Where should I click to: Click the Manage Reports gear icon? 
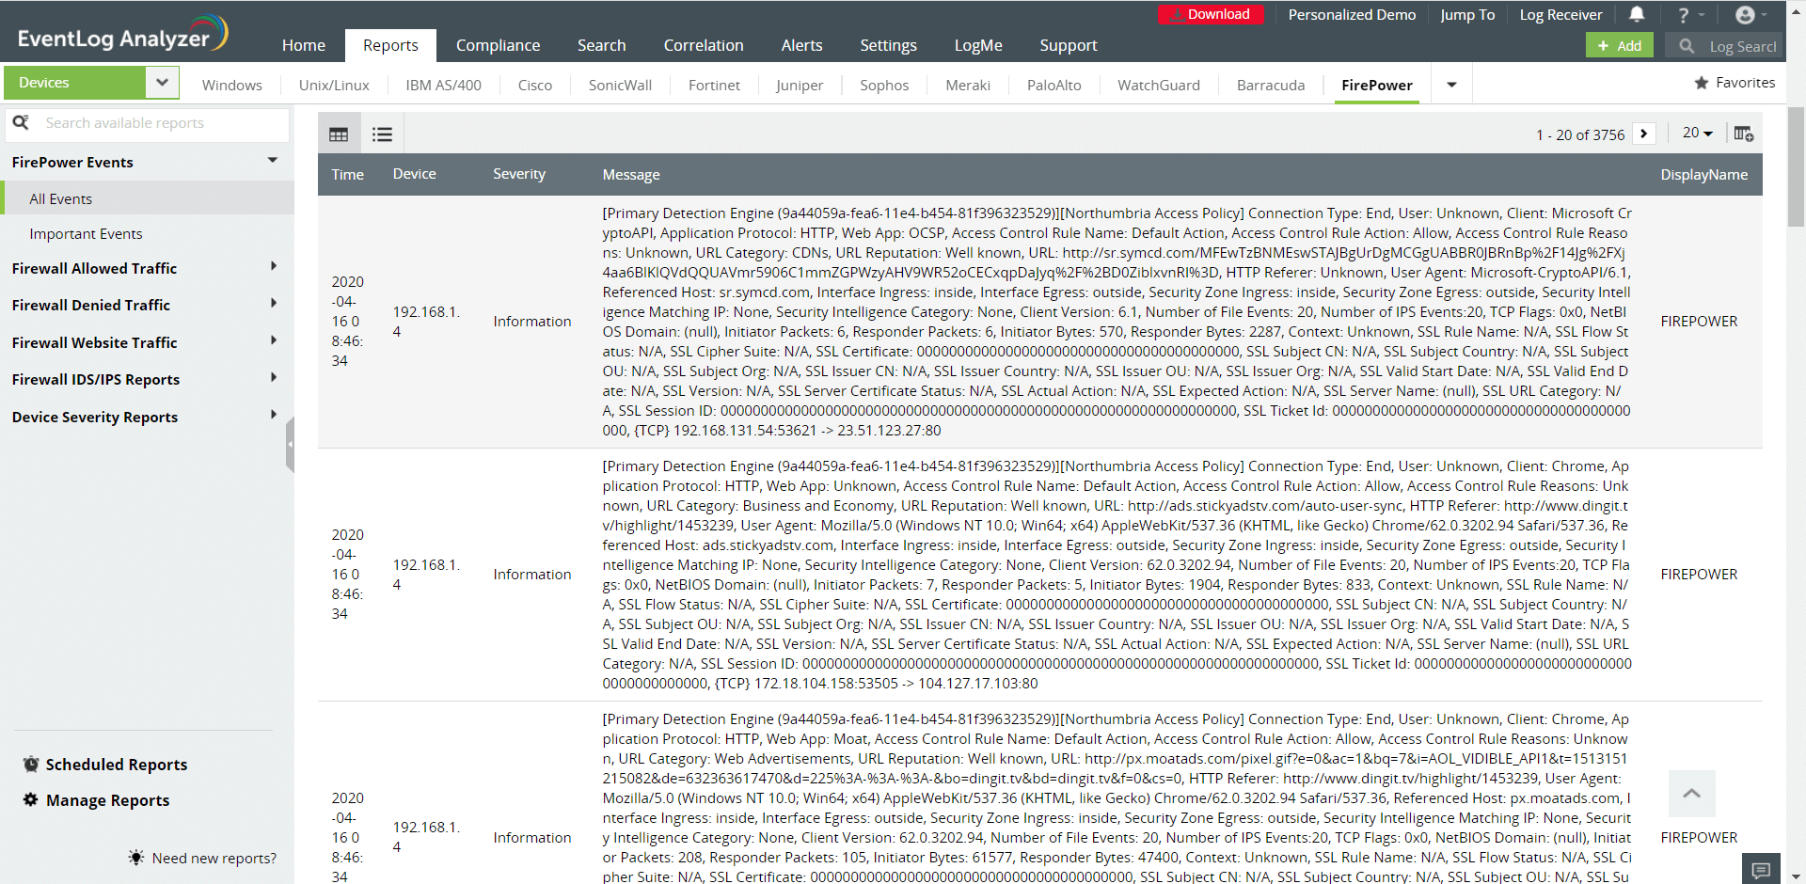(31, 799)
